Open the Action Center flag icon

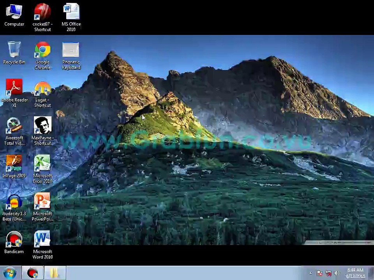[x=319, y=273]
